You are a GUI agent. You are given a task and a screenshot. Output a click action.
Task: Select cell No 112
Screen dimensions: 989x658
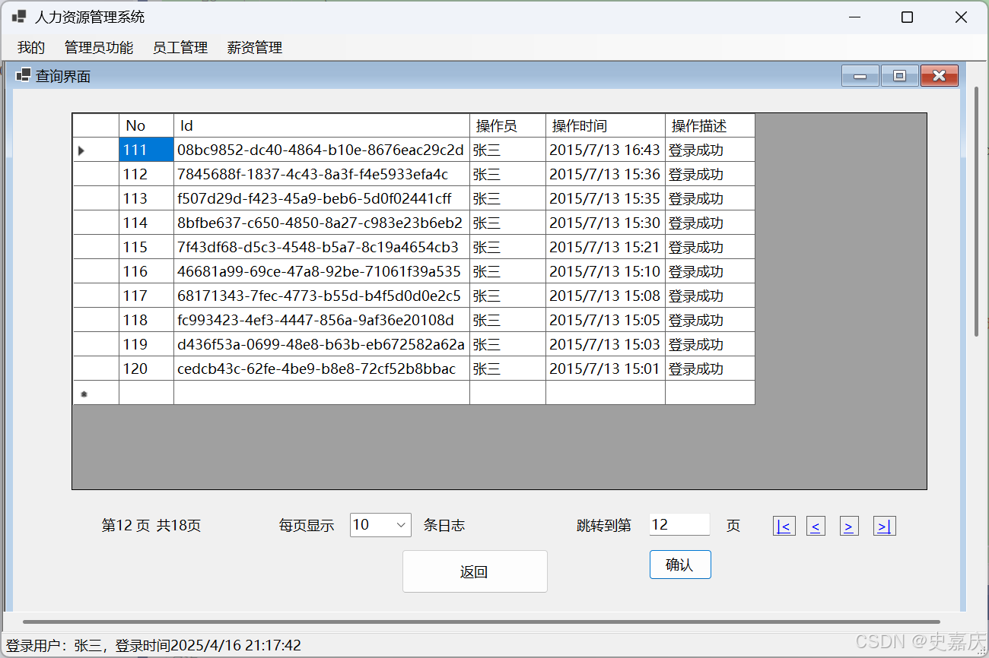146,174
